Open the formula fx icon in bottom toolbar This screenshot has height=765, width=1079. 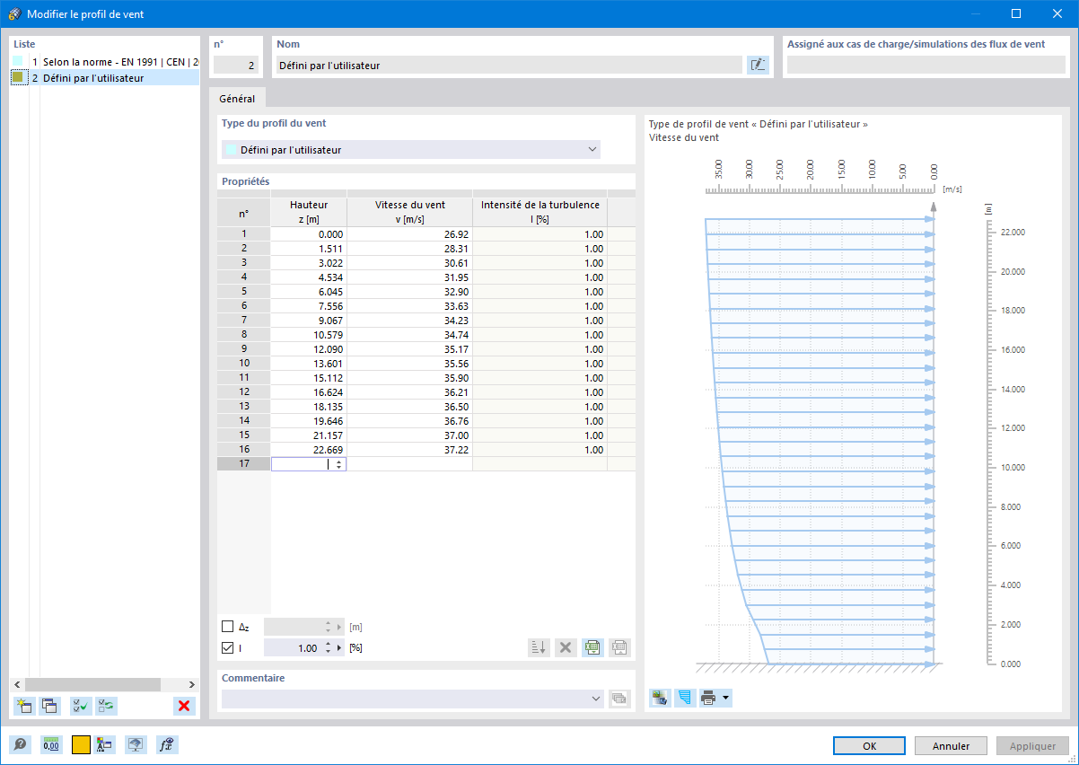(x=166, y=744)
